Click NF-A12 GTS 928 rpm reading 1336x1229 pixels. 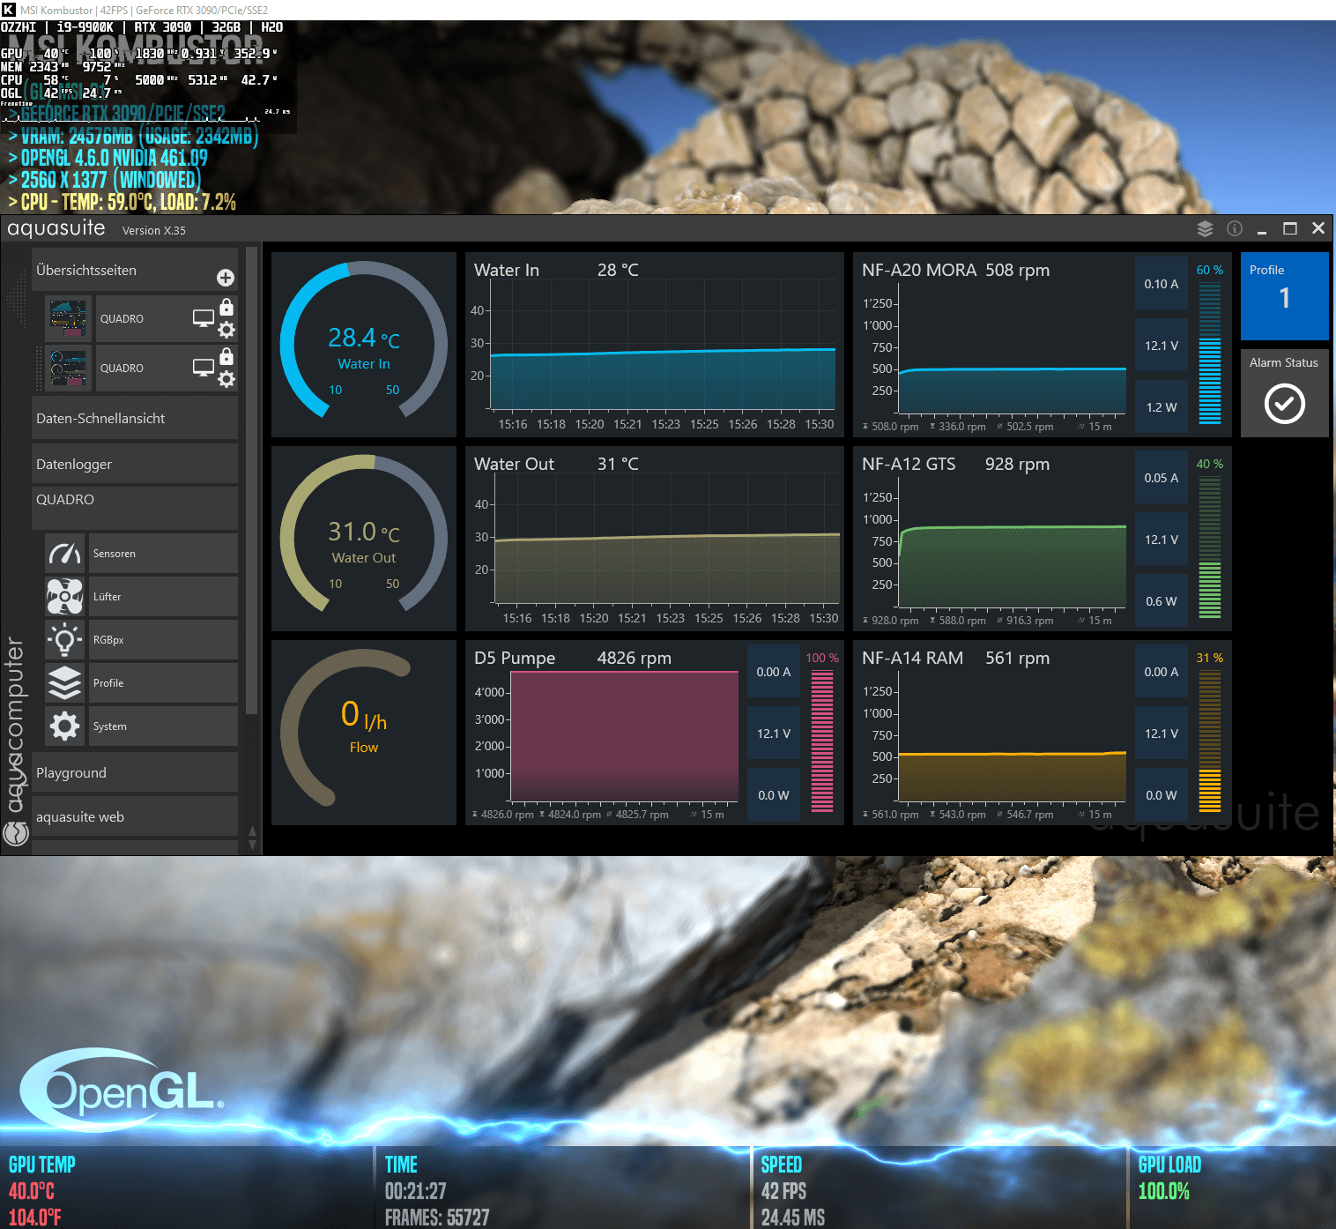point(1017,464)
